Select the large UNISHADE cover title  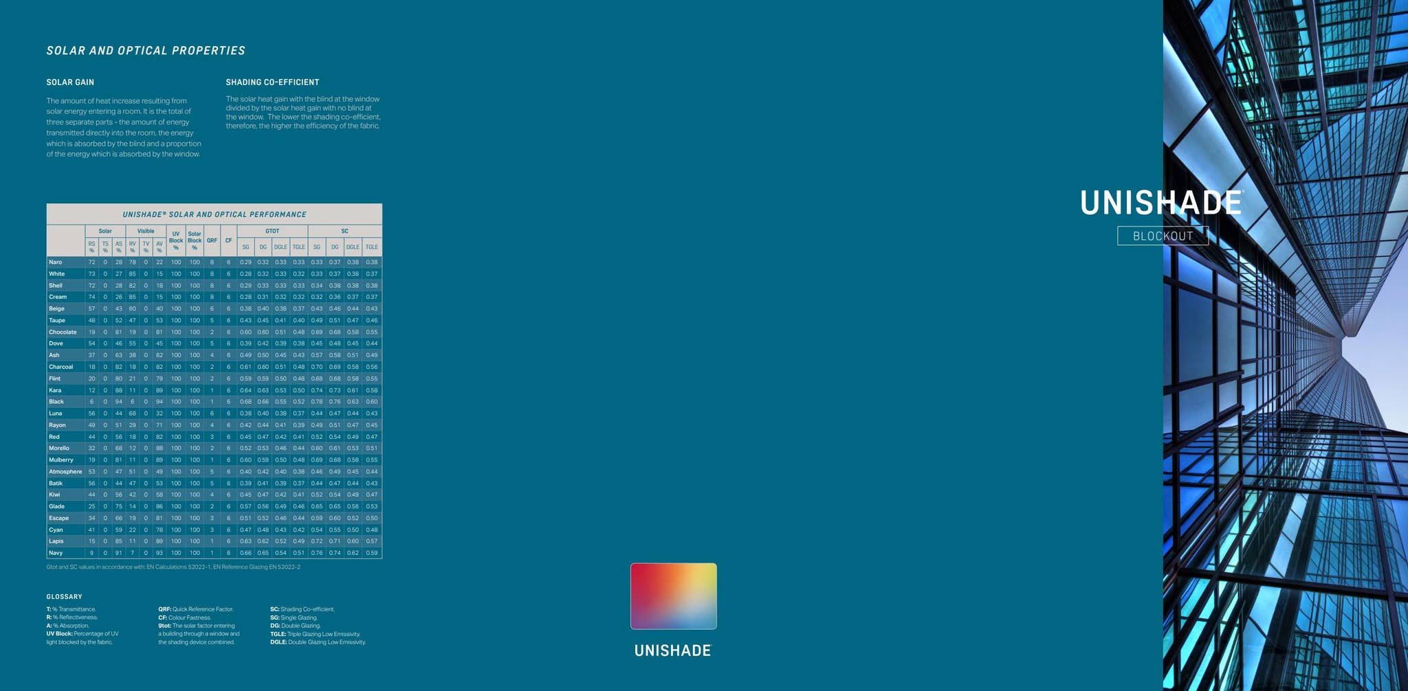(1160, 203)
